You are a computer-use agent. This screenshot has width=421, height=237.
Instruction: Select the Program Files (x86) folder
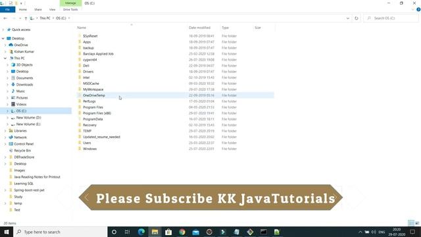(x=97, y=113)
